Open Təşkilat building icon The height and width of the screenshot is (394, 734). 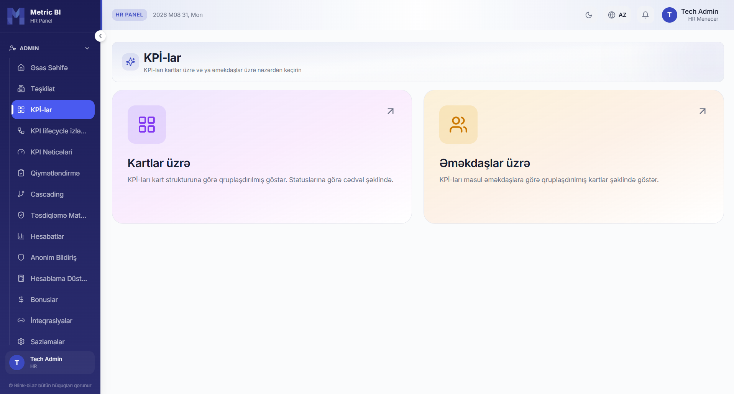coord(21,89)
